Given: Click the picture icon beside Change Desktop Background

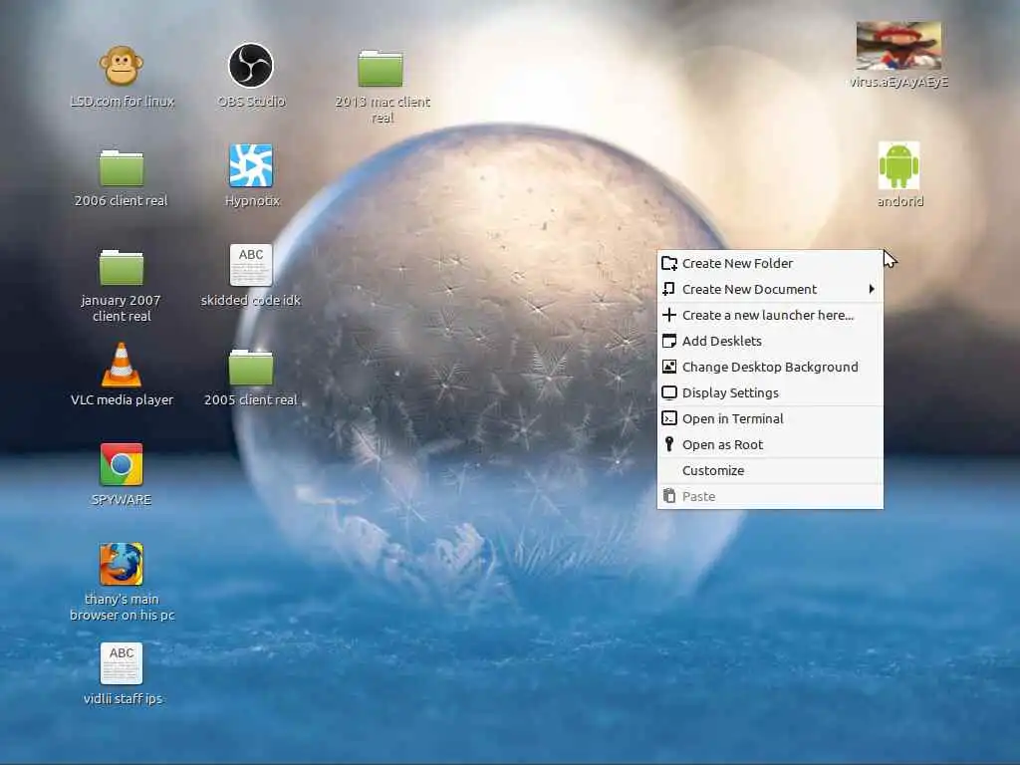Looking at the screenshot, I should [669, 367].
